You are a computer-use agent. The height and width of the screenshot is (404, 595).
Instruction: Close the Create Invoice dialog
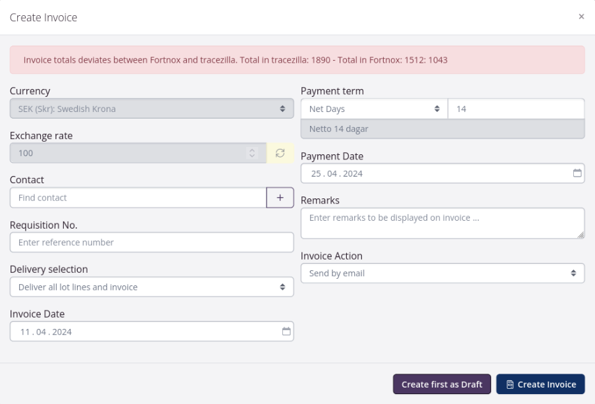point(582,18)
